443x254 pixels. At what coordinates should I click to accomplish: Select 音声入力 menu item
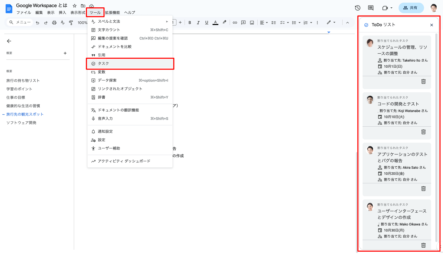[x=130, y=118]
